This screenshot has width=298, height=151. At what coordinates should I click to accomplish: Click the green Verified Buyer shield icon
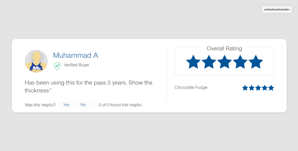click(57, 66)
